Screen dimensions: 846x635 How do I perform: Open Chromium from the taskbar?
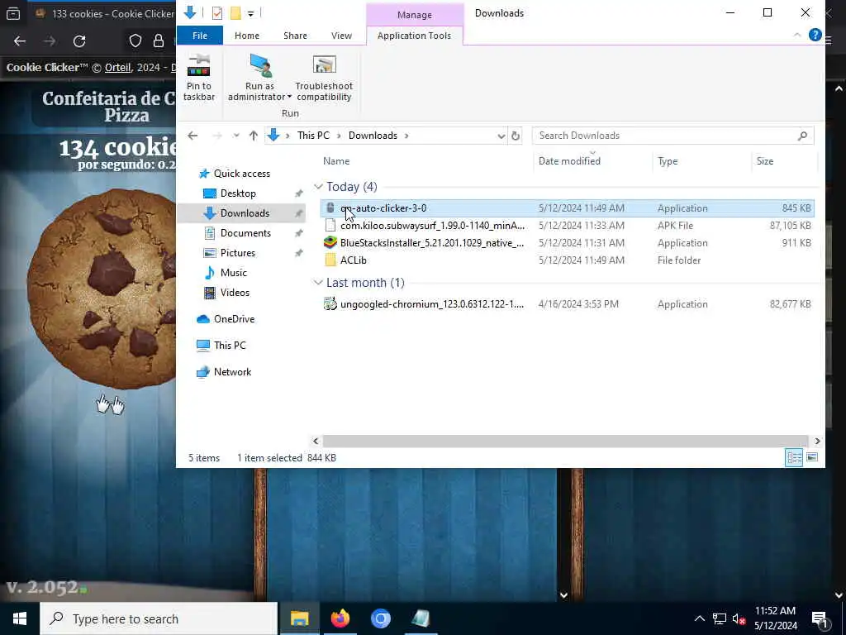pos(380,618)
